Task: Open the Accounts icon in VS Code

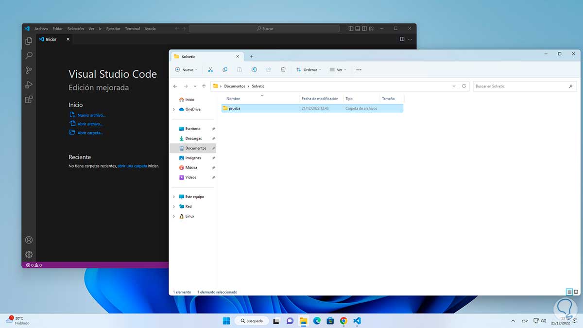Action: [29, 240]
